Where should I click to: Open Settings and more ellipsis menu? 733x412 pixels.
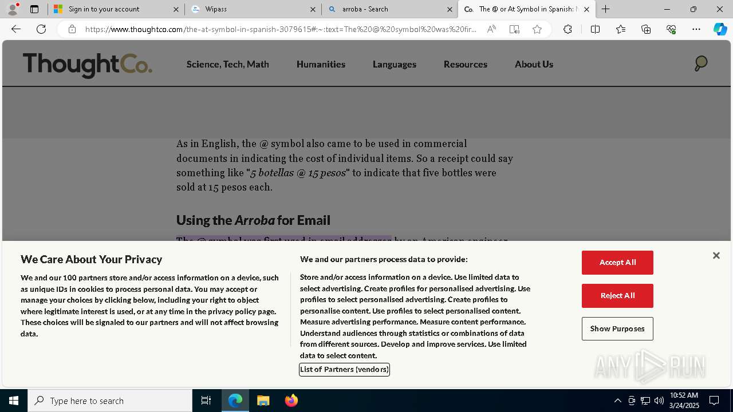696,29
